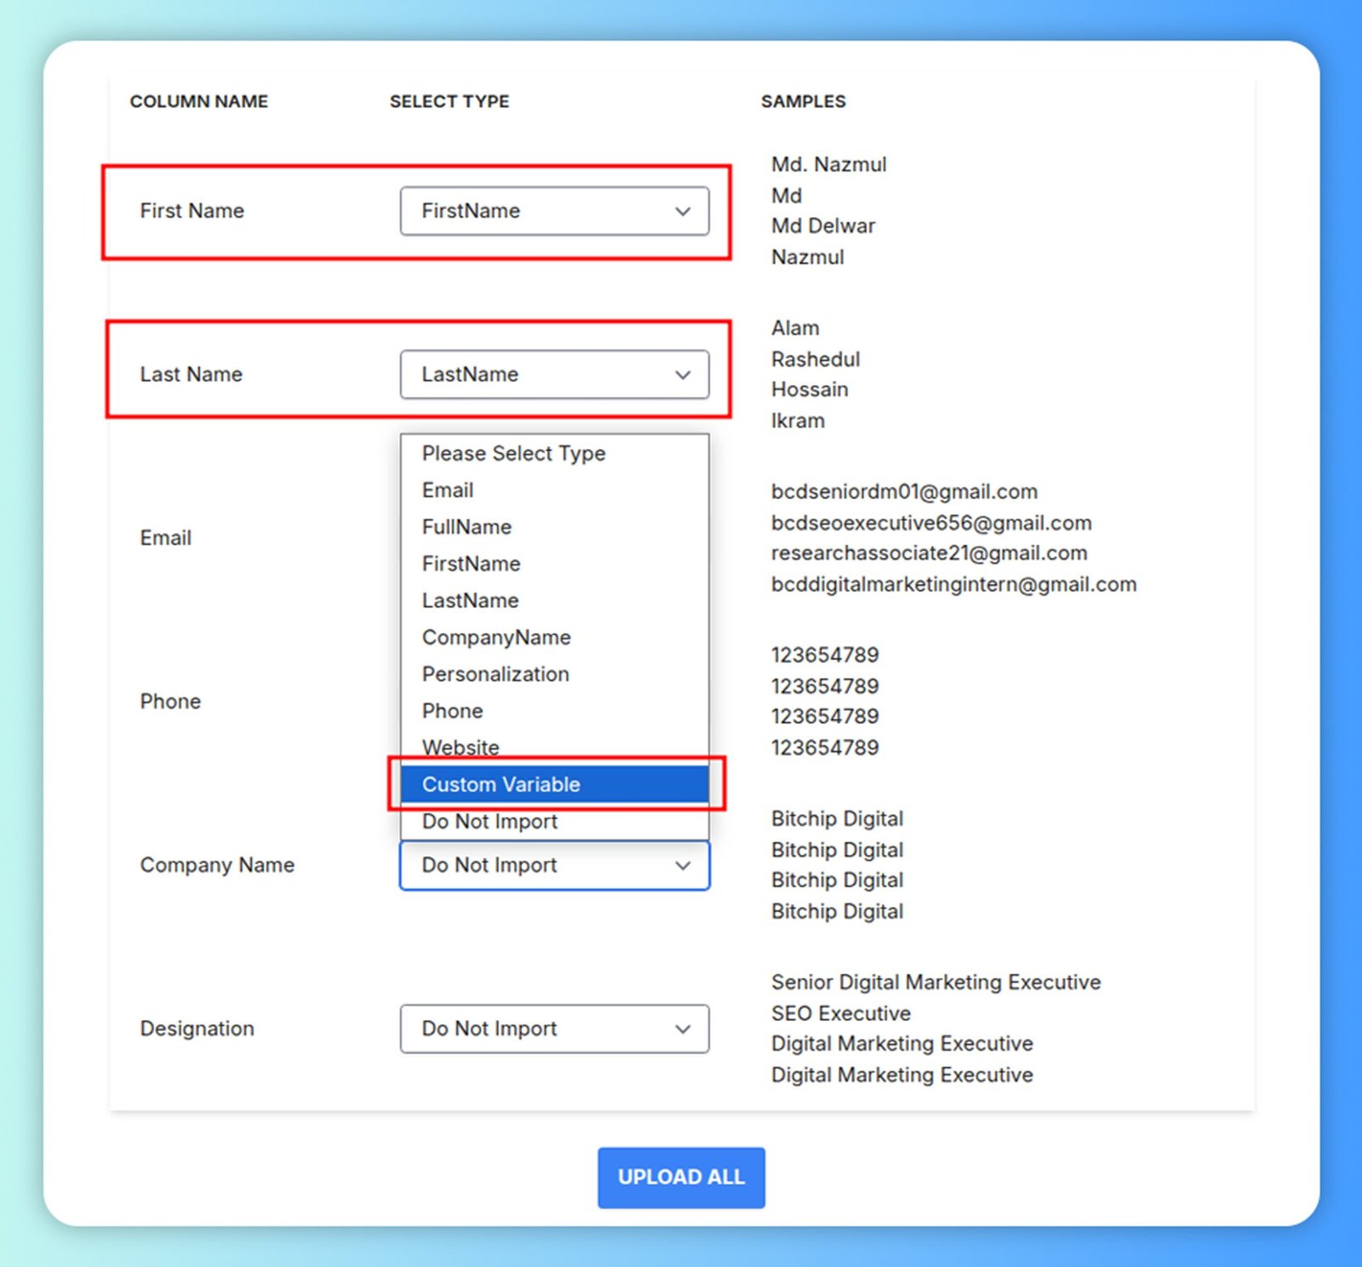Click the chevron arrow in Designation dropdown
This screenshot has width=1362, height=1267.
683,1029
